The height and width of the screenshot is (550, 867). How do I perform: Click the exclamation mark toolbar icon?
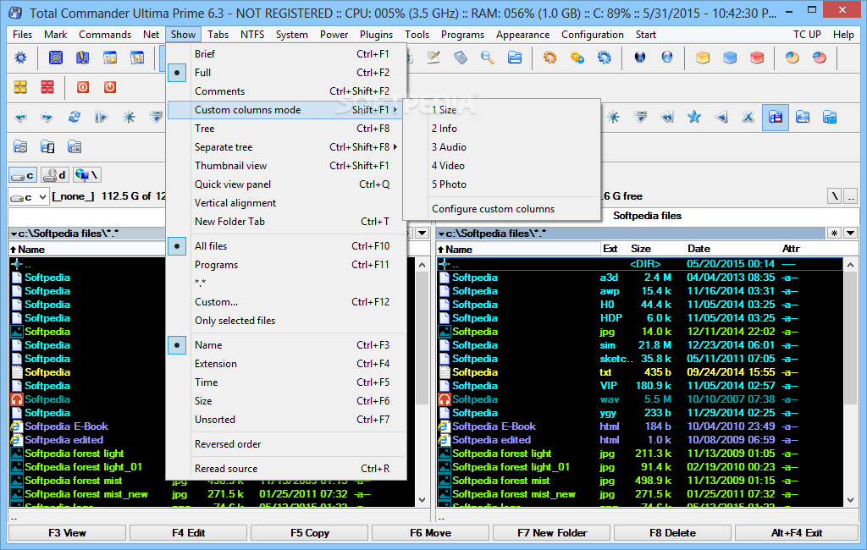[x=83, y=58]
